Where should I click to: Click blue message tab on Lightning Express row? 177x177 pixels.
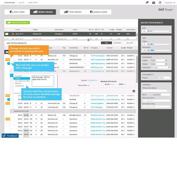9,63
